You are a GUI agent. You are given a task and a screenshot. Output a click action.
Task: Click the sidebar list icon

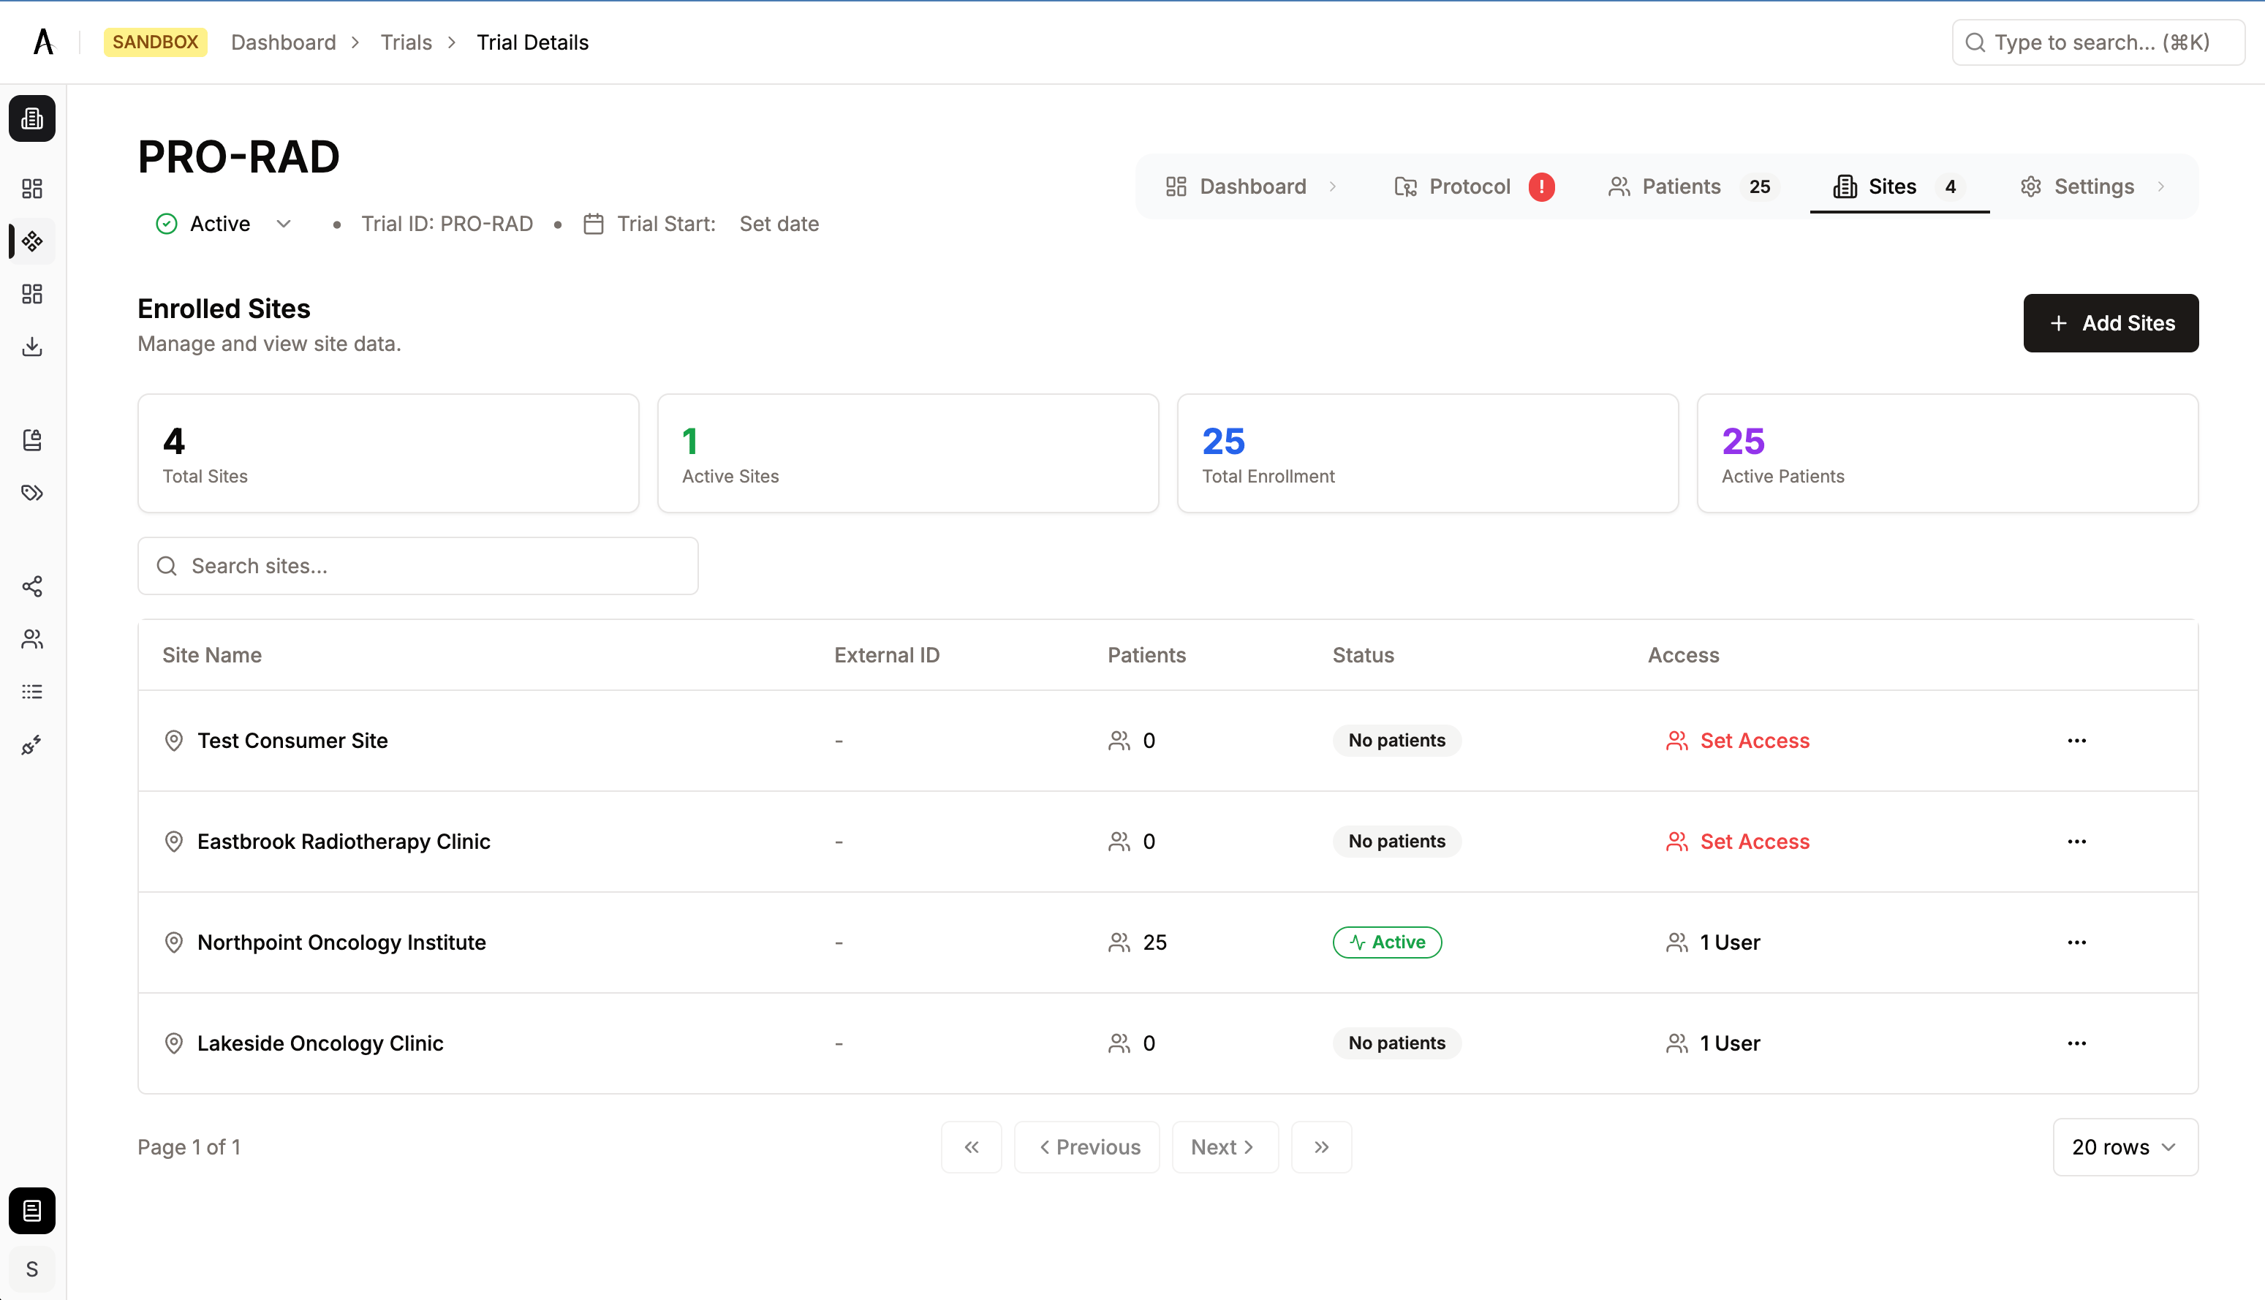pyautogui.click(x=32, y=691)
